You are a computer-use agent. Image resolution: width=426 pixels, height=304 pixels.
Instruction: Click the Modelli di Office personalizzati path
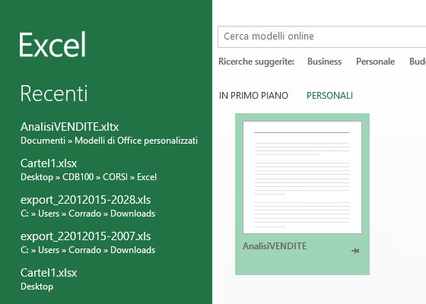(136, 141)
